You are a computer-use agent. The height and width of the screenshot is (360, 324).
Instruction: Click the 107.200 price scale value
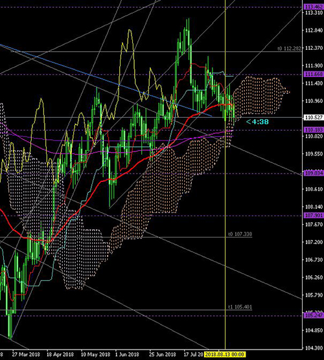[314, 242]
